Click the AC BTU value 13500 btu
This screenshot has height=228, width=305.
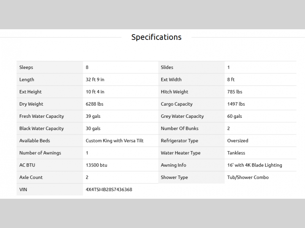96,165
